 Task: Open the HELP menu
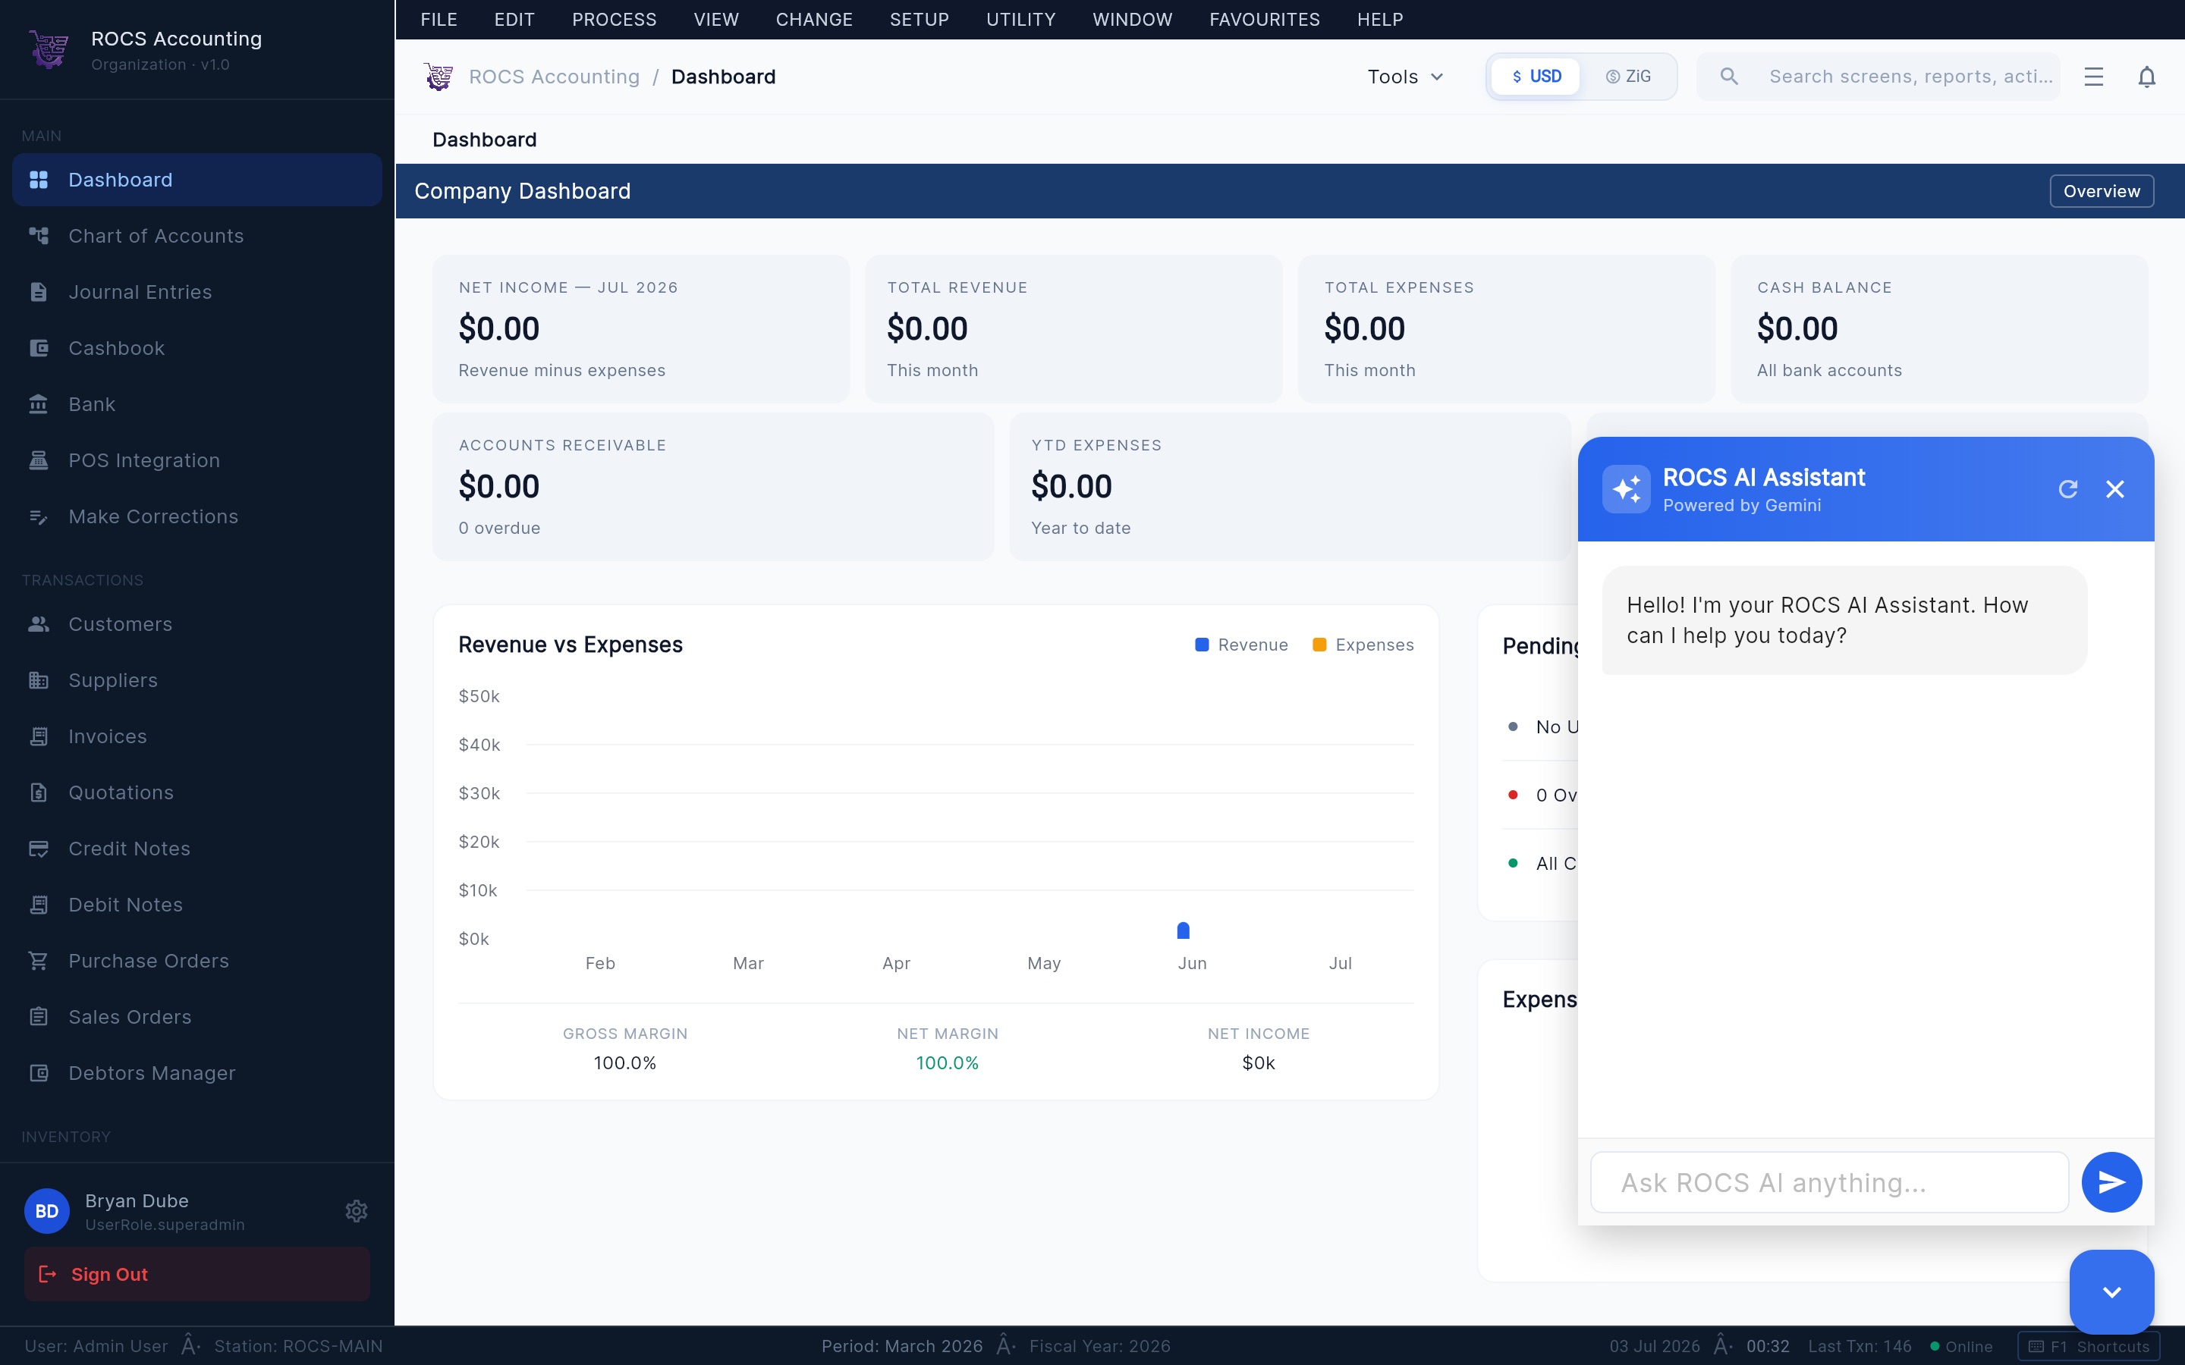pyautogui.click(x=1379, y=19)
